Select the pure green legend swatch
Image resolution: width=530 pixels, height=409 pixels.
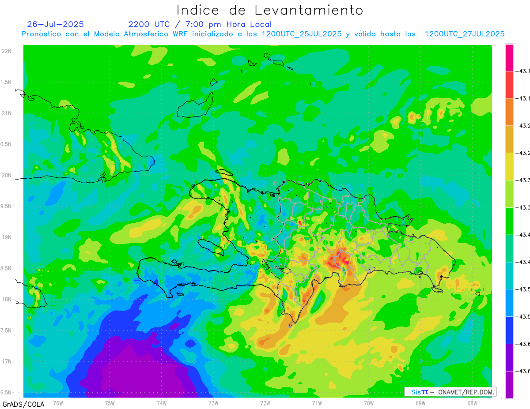click(x=509, y=221)
